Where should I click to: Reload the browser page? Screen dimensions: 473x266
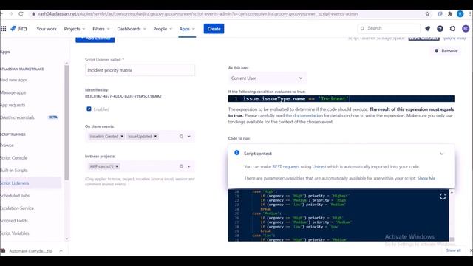21,14
